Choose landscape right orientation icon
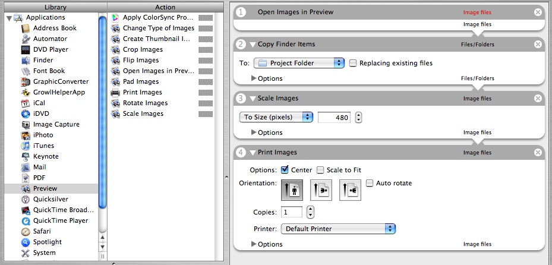 pyautogui.click(x=351, y=190)
